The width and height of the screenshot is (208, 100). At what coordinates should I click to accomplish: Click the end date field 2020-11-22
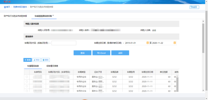(163, 43)
